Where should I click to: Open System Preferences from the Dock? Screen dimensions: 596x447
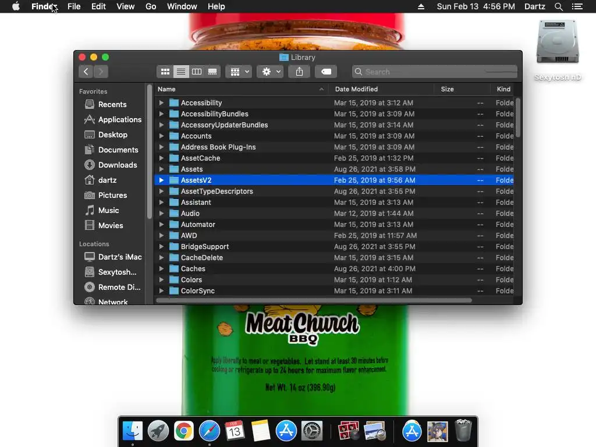[x=312, y=431]
